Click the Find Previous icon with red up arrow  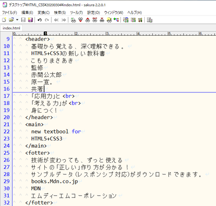[x=87, y=20]
